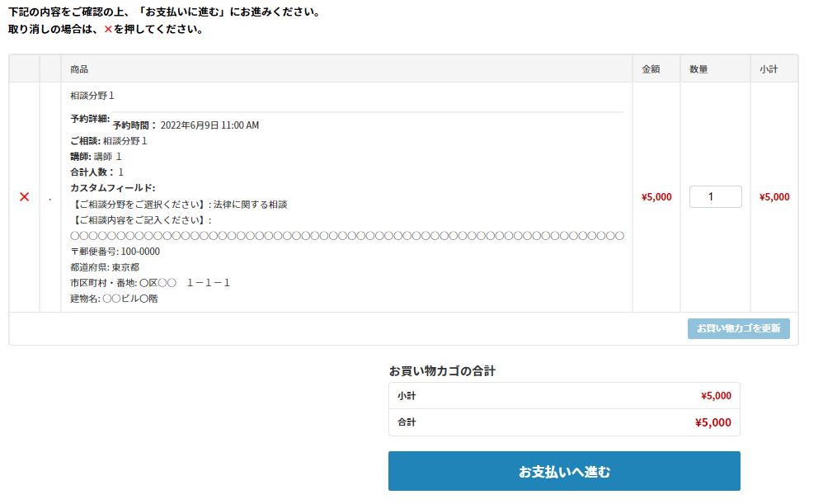This screenshot has width=823, height=504.
Task: Remove the 相談分野１ item with red X
Action: coord(24,197)
